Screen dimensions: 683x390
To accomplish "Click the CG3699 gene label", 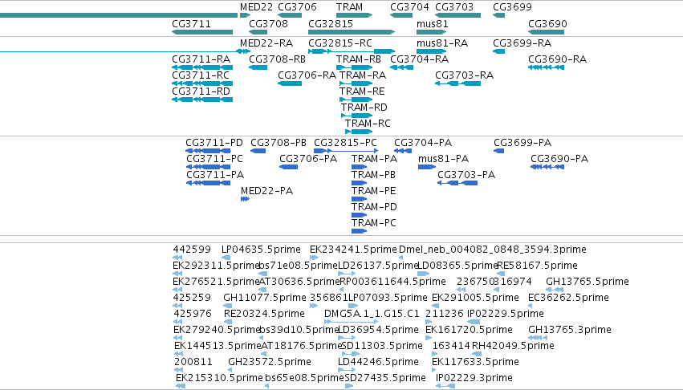I will [x=512, y=7].
